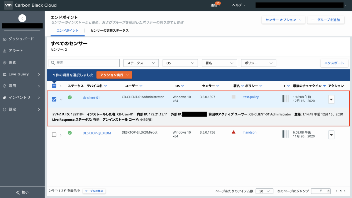Screen dimensions: 352x198
Task: Click the green status check for DESKTOP-SJL3KDM
Action: click(70, 133)
